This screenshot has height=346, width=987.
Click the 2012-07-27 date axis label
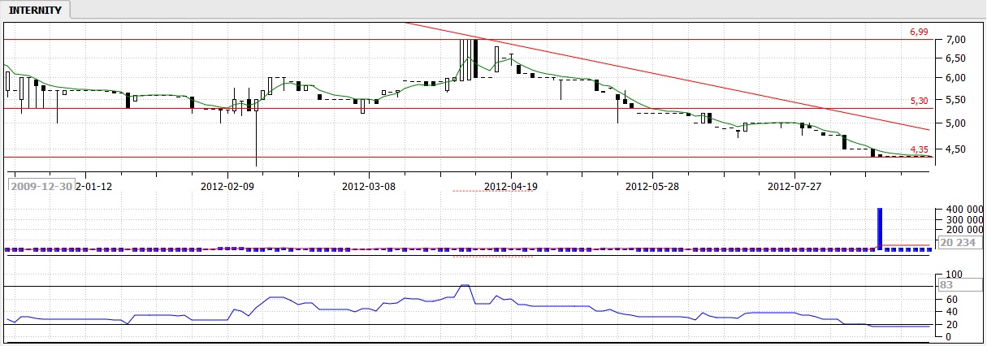tap(793, 185)
